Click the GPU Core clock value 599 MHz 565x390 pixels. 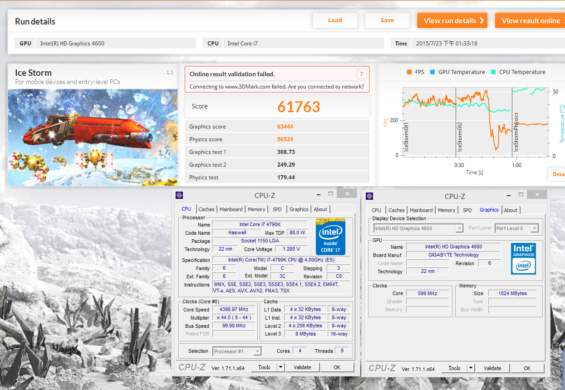[x=427, y=293]
